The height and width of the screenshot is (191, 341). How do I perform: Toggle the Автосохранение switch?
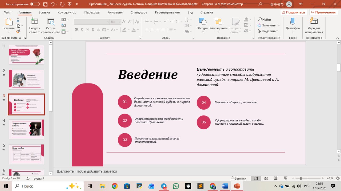[x=35, y=4]
